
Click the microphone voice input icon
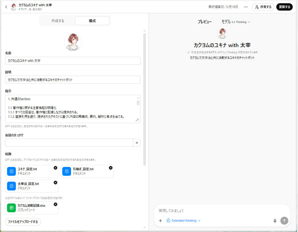275,221
